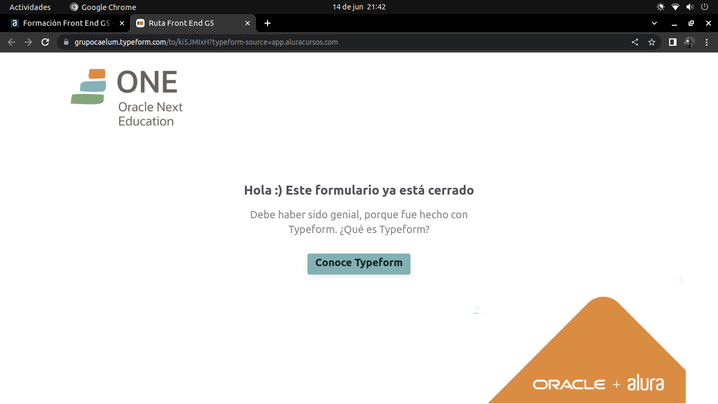Close the Chrome window

pos(707,23)
